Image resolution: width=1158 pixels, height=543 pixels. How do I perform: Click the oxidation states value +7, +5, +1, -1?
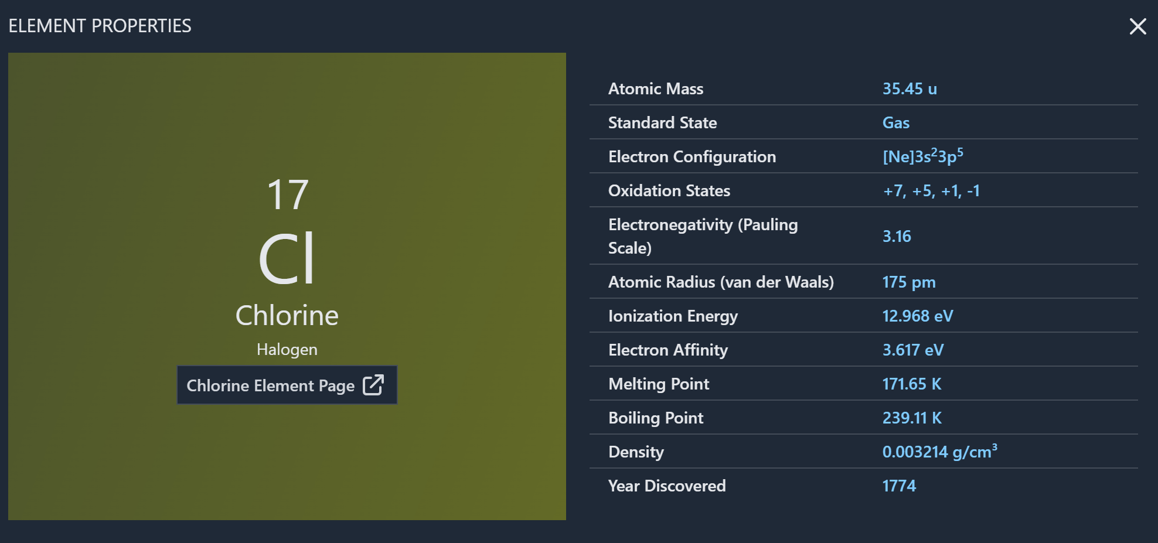click(x=931, y=190)
